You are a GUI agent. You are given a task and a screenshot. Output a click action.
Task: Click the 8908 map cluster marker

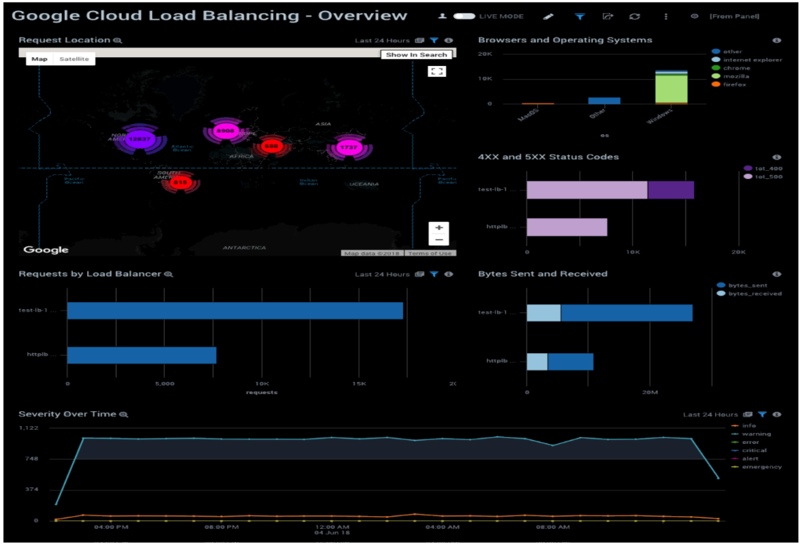pyautogui.click(x=225, y=130)
